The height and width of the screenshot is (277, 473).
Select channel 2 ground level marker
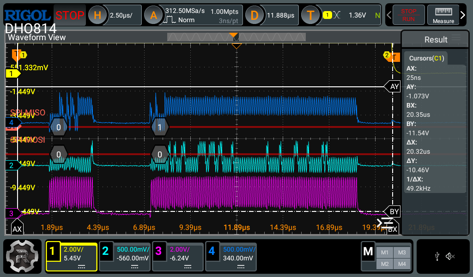[13, 165]
